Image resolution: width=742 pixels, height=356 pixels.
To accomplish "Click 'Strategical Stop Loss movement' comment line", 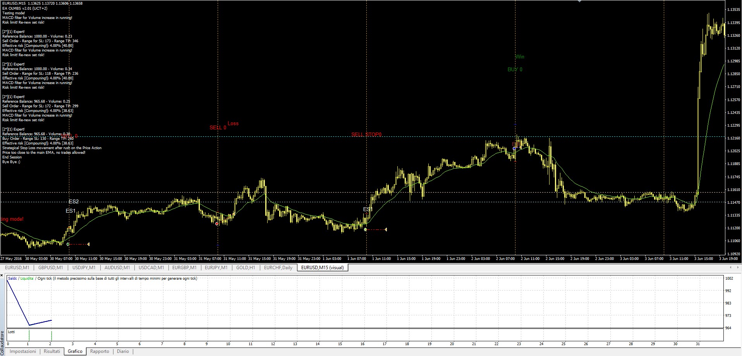I will point(52,148).
